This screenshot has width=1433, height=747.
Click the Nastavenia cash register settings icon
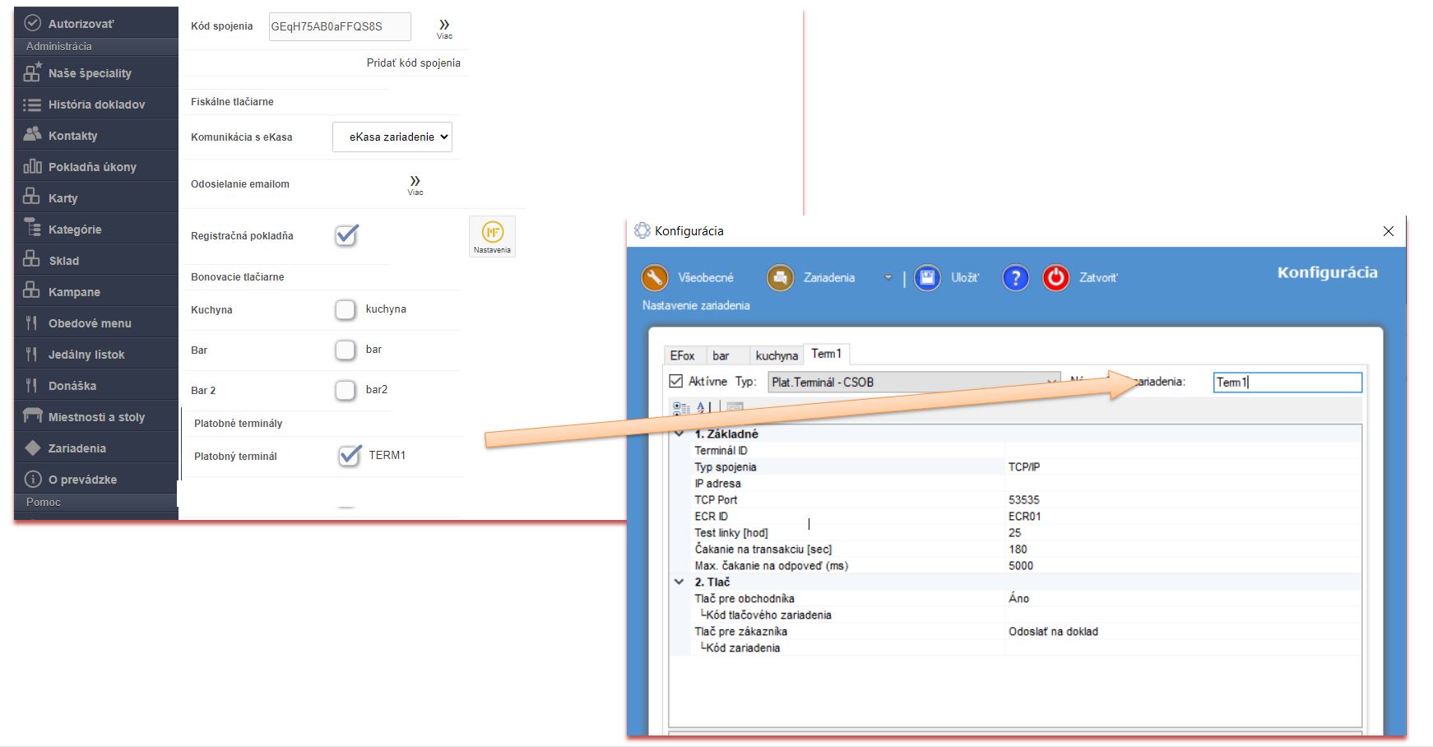[x=492, y=235]
